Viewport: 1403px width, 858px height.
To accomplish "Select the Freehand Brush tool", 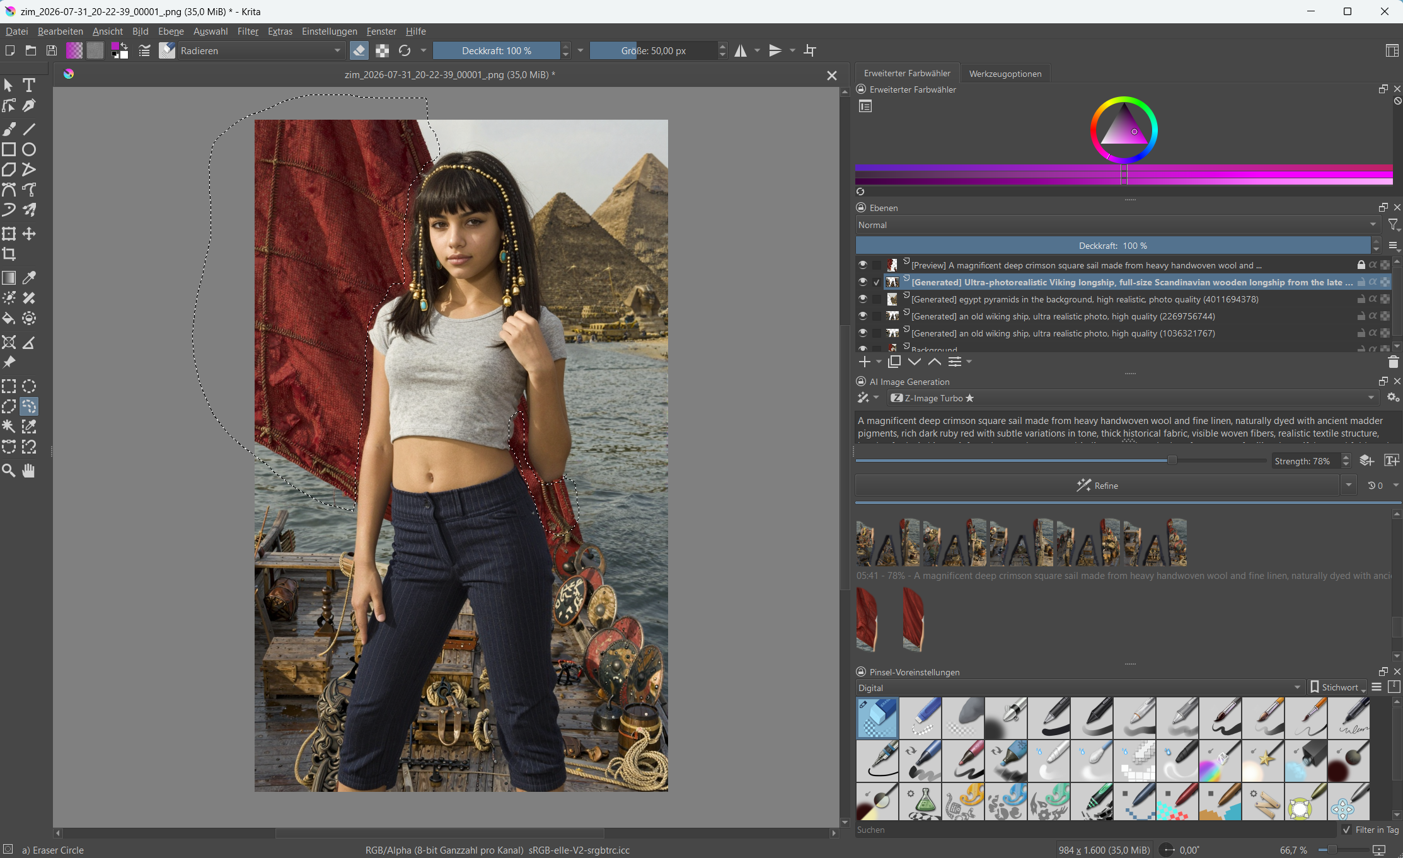I will click(9, 129).
